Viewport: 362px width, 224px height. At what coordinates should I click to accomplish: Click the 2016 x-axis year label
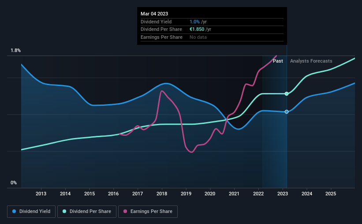pyautogui.click(x=113, y=194)
